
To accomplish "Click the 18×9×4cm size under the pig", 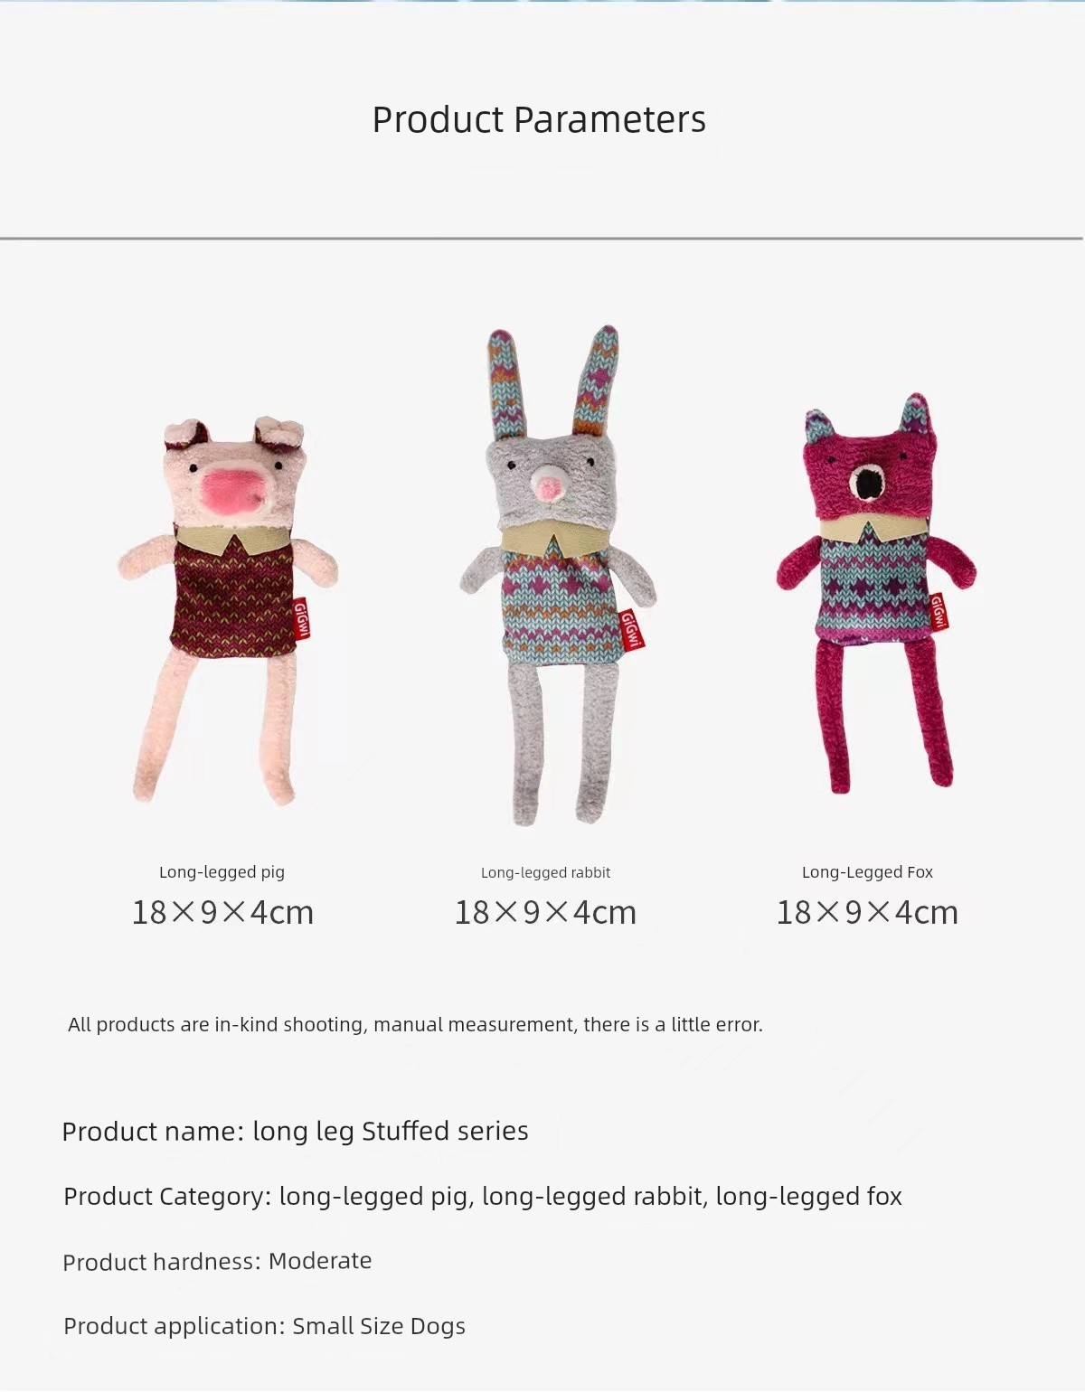I will point(222,913).
